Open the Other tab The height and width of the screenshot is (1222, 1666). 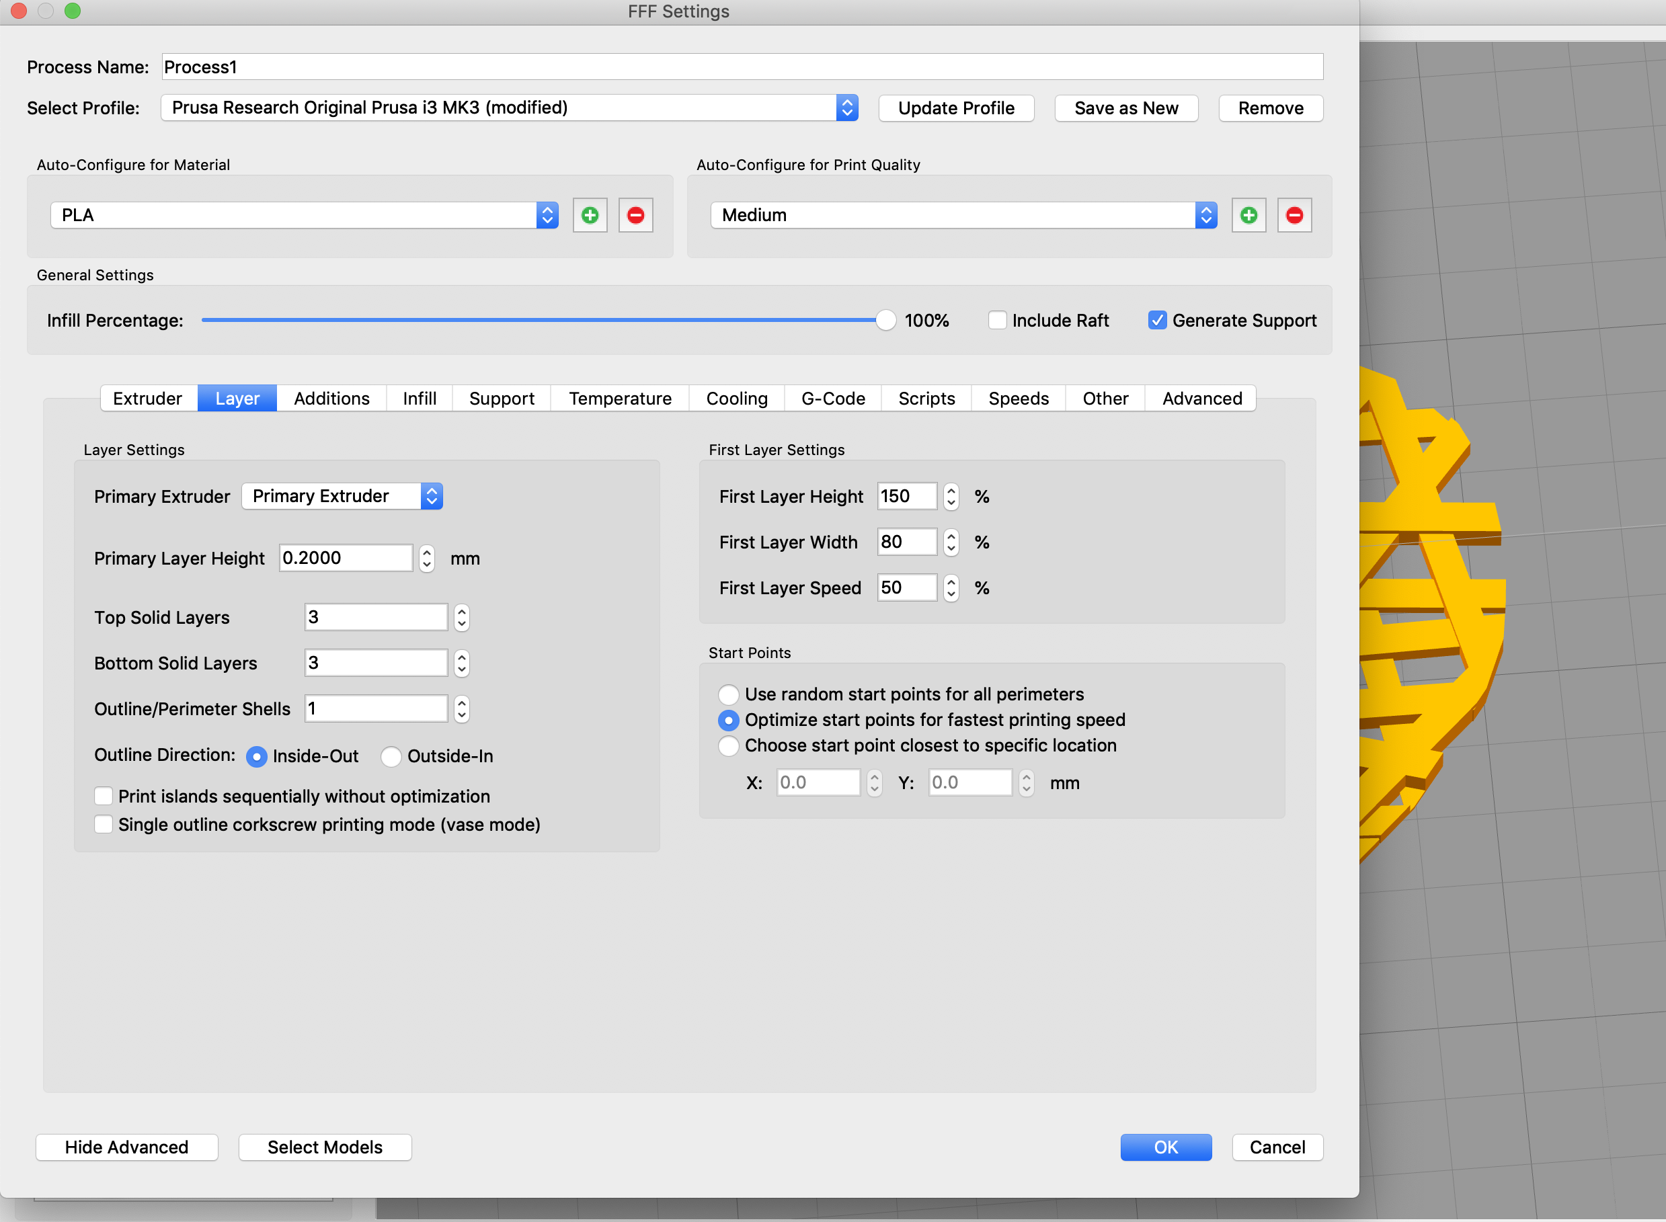tap(1105, 399)
